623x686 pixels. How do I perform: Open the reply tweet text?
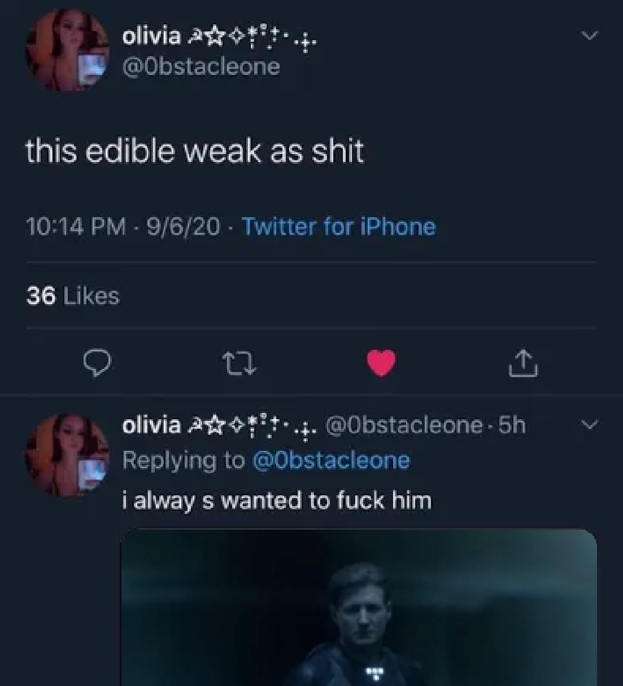277,500
